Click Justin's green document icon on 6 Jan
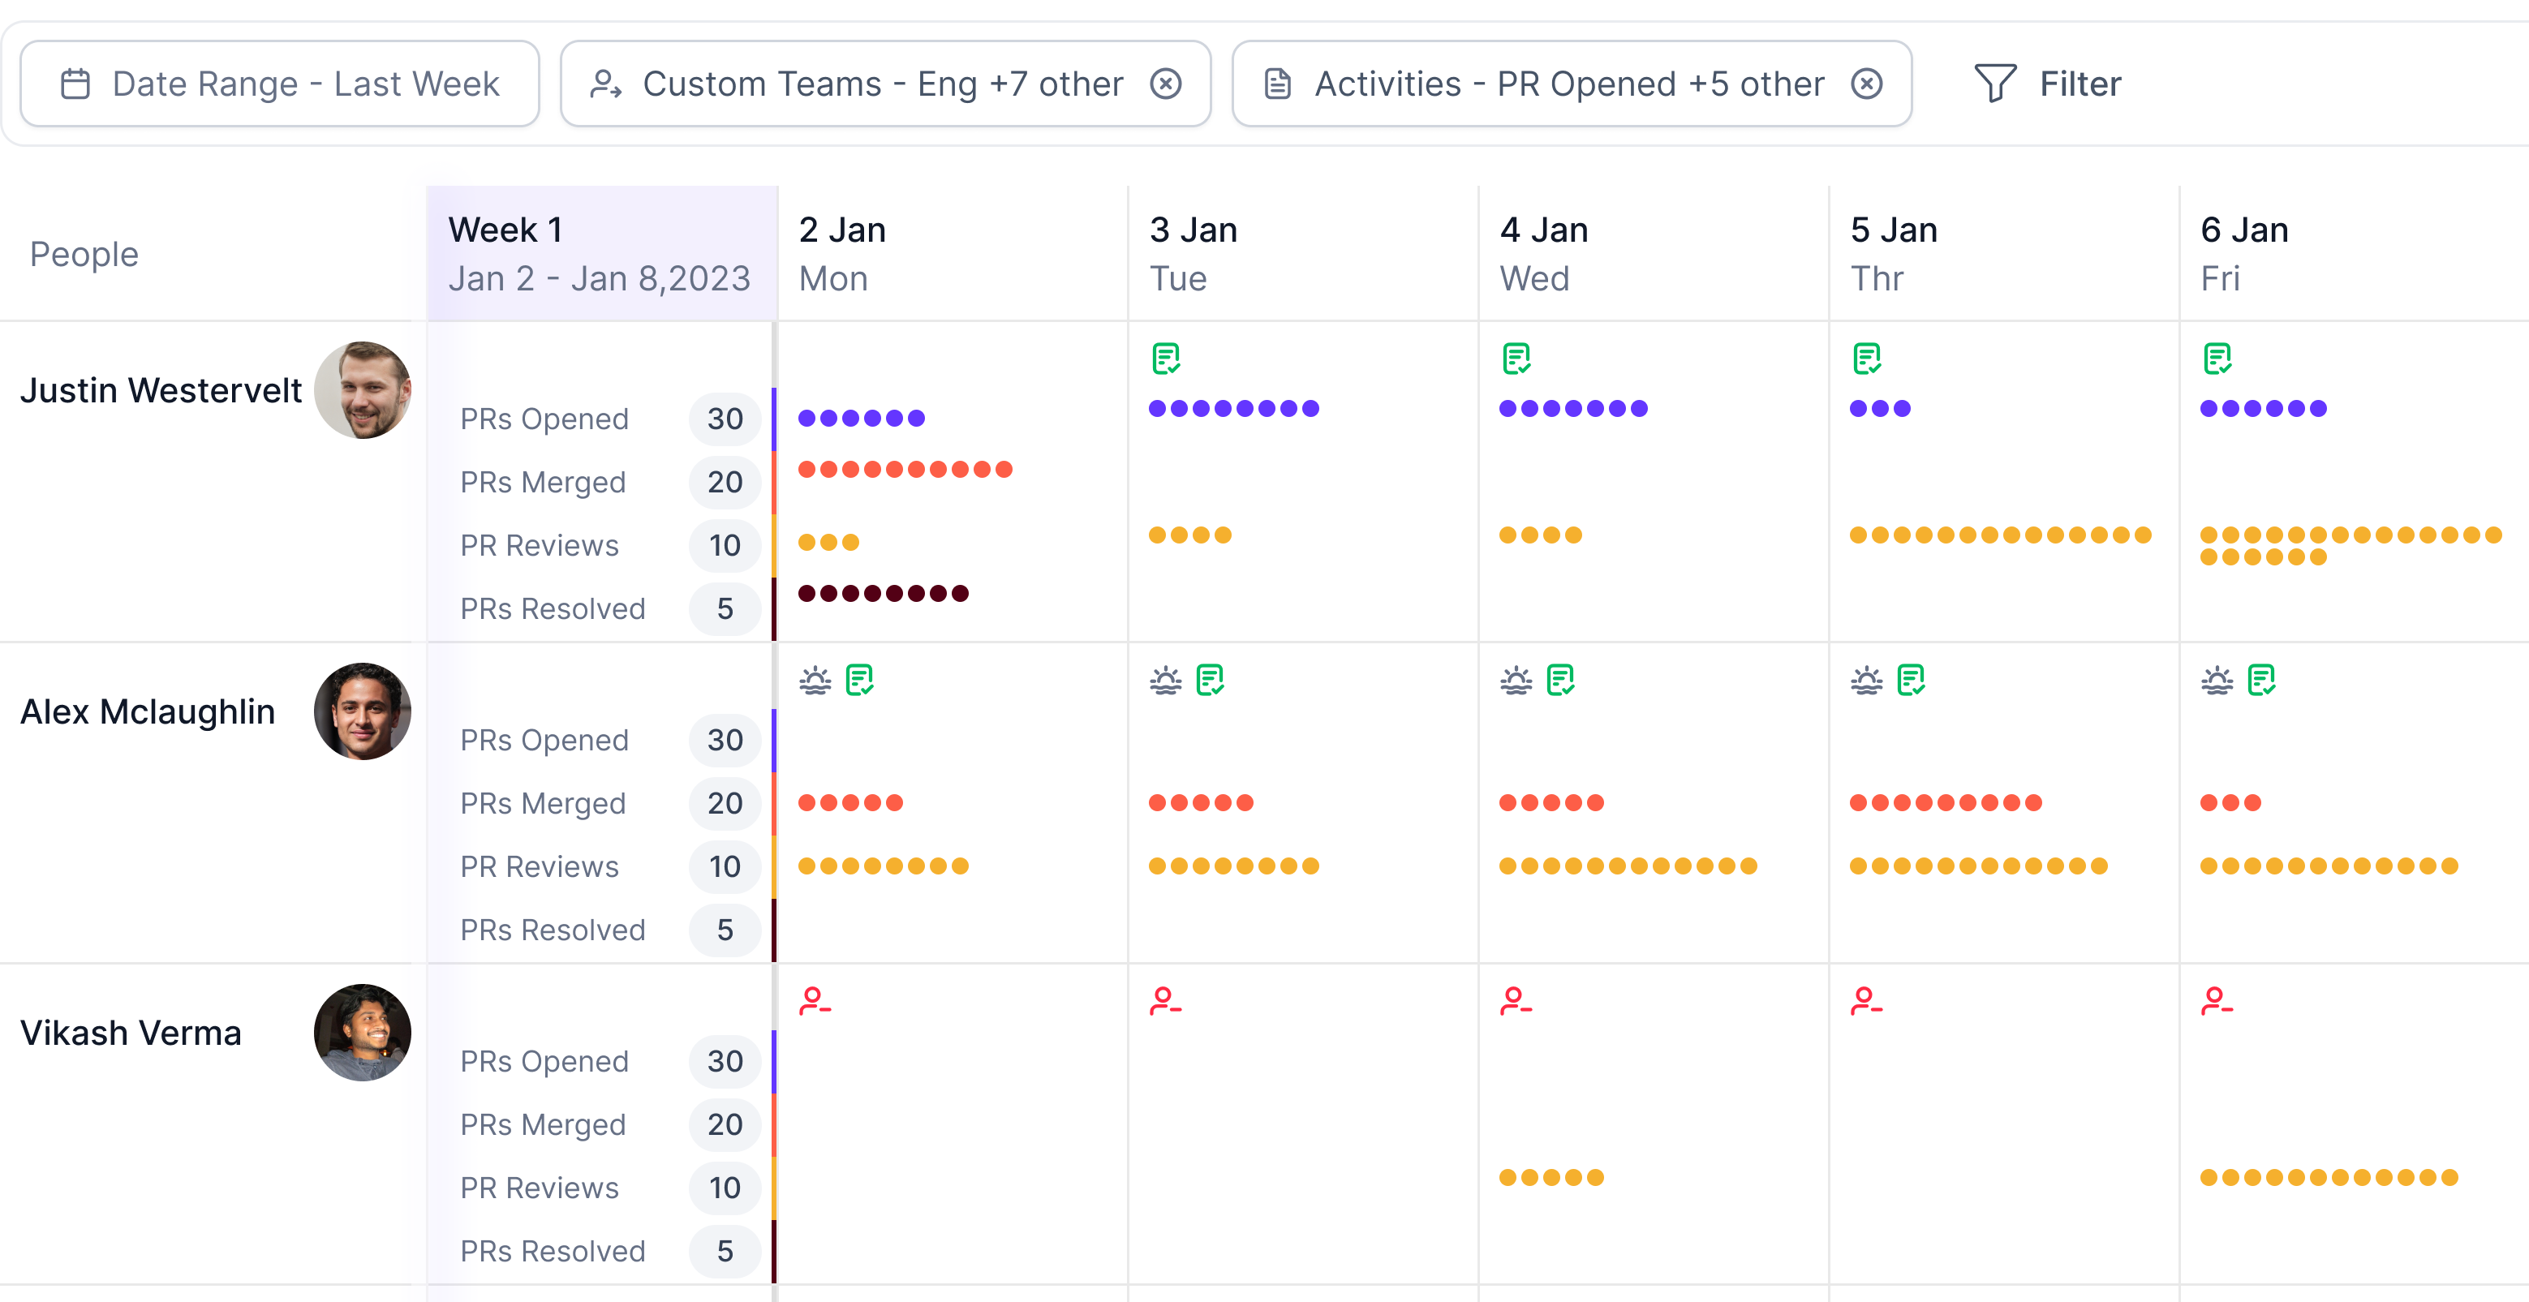 click(x=2217, y=359)
